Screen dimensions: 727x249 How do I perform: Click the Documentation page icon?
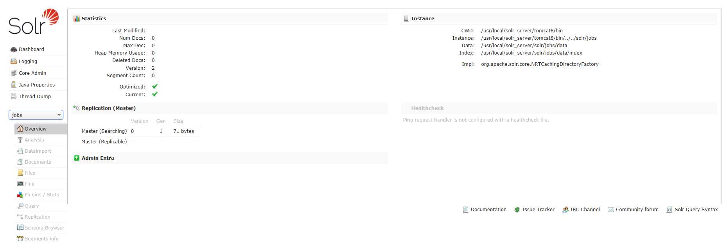[x=466, y=210]
